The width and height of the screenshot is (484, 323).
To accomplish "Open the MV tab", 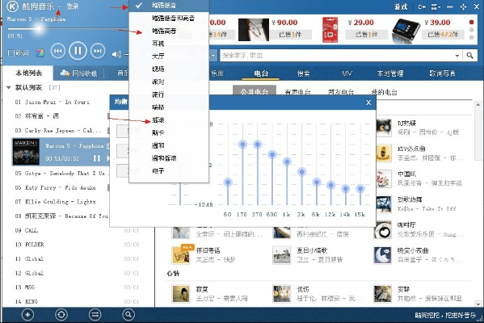I will pyautogui.click(x=347, y=73).
